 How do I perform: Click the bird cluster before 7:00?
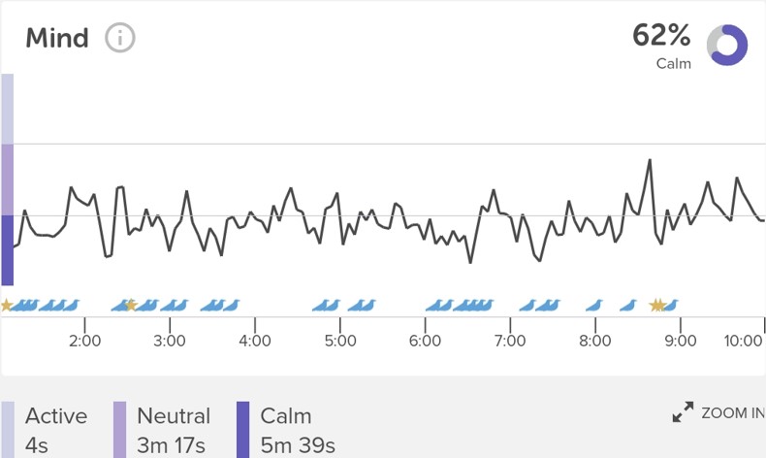coord(473,306)
